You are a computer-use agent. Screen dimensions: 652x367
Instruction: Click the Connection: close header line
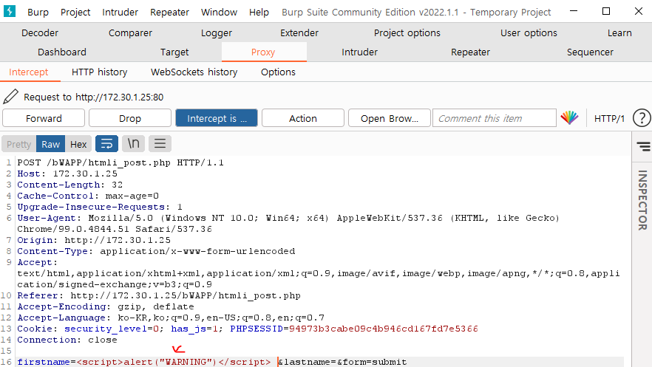(x=67, y=340)
